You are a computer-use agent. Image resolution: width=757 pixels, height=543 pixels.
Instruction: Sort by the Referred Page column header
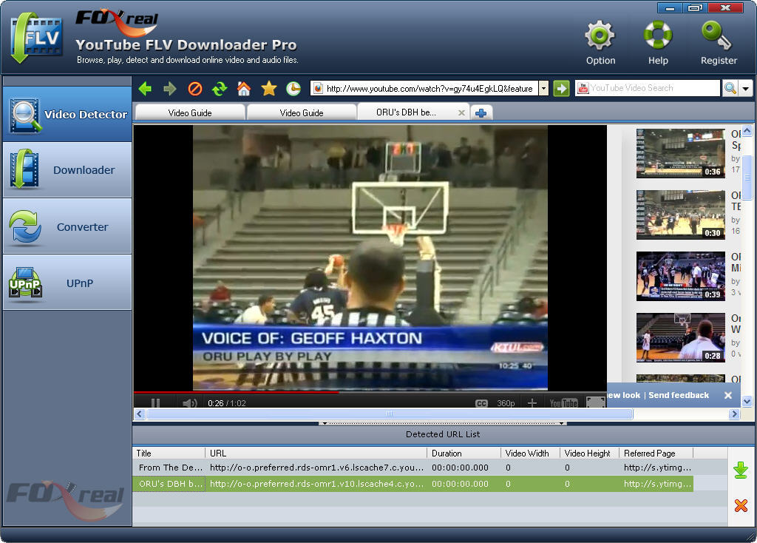tap(656, 453)
